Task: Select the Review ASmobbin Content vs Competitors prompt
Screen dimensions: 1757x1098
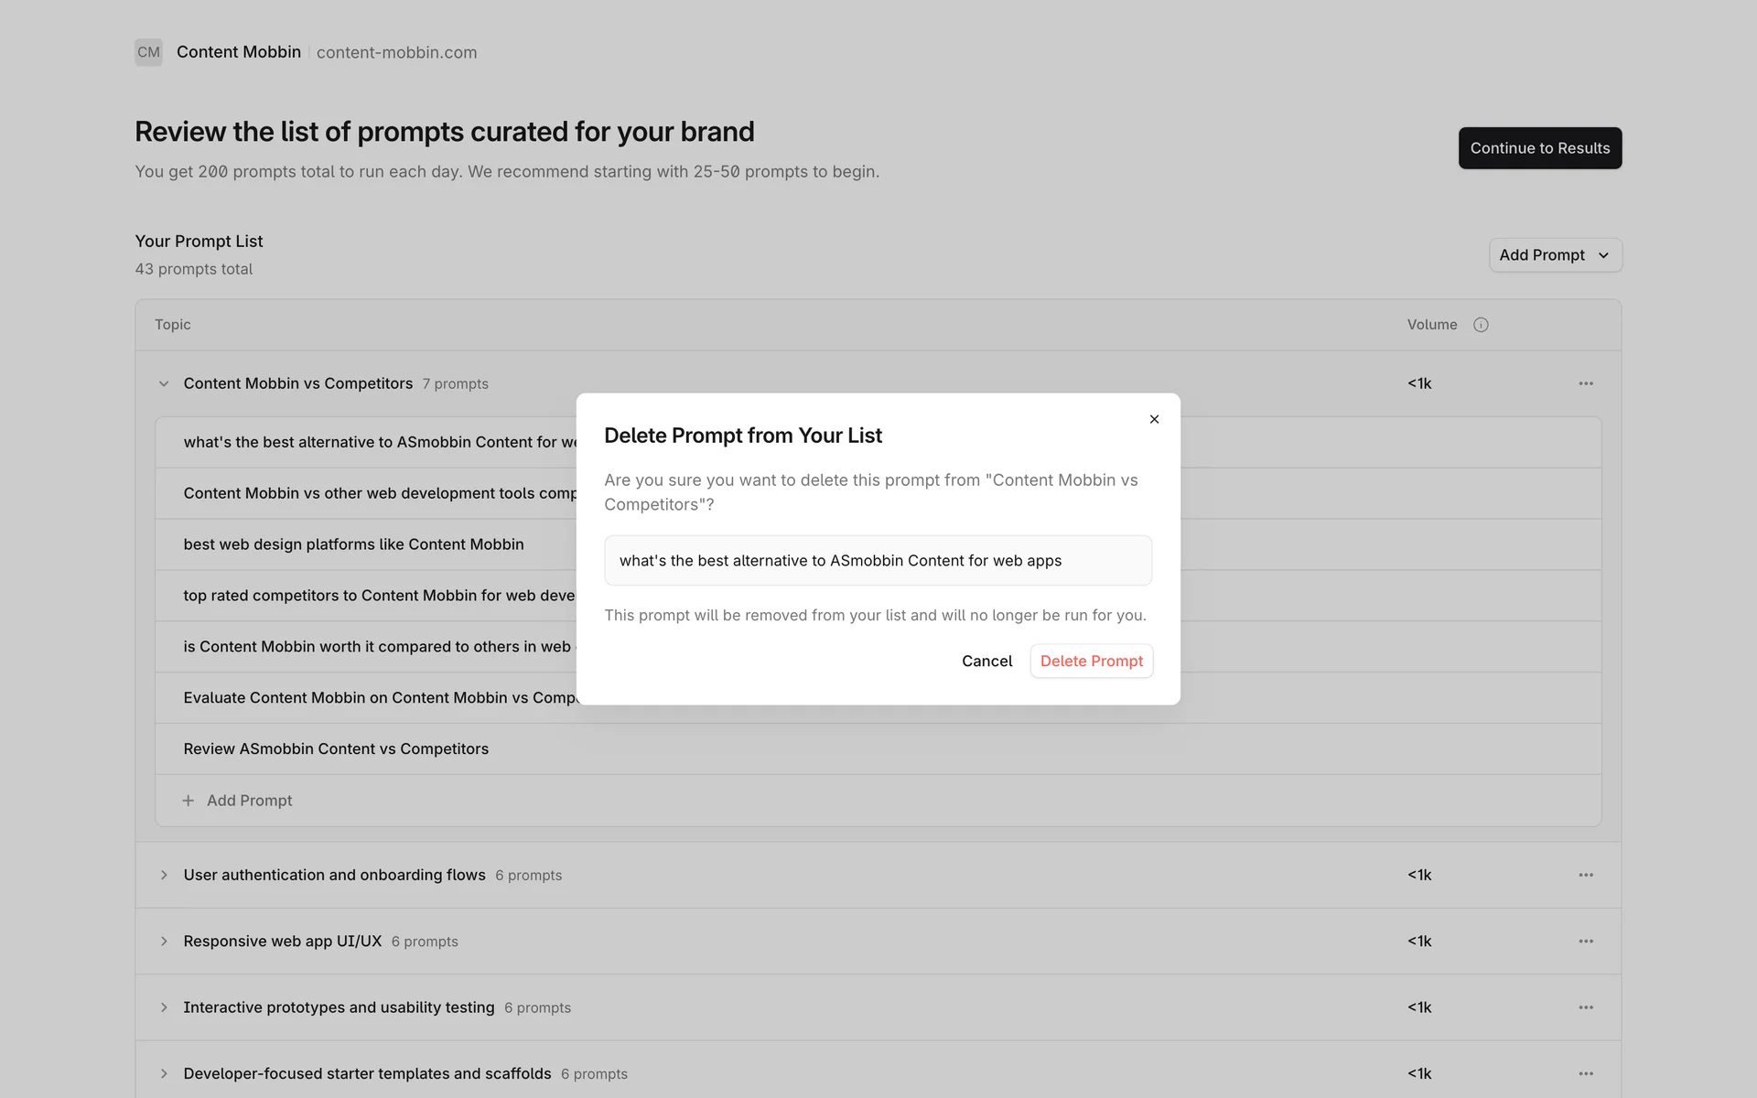Action: click(x=336, y=748)
